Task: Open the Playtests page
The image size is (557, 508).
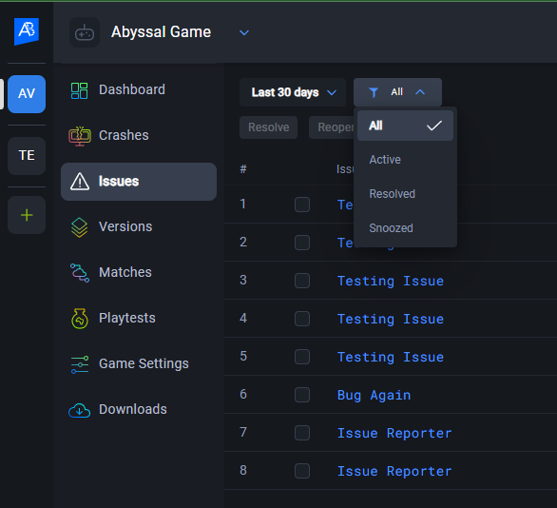Action: click(x=139, y=319)
